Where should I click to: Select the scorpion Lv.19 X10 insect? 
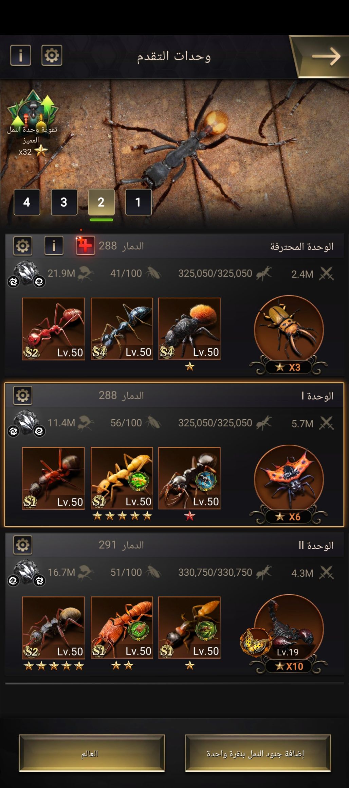tap(289, 634)
